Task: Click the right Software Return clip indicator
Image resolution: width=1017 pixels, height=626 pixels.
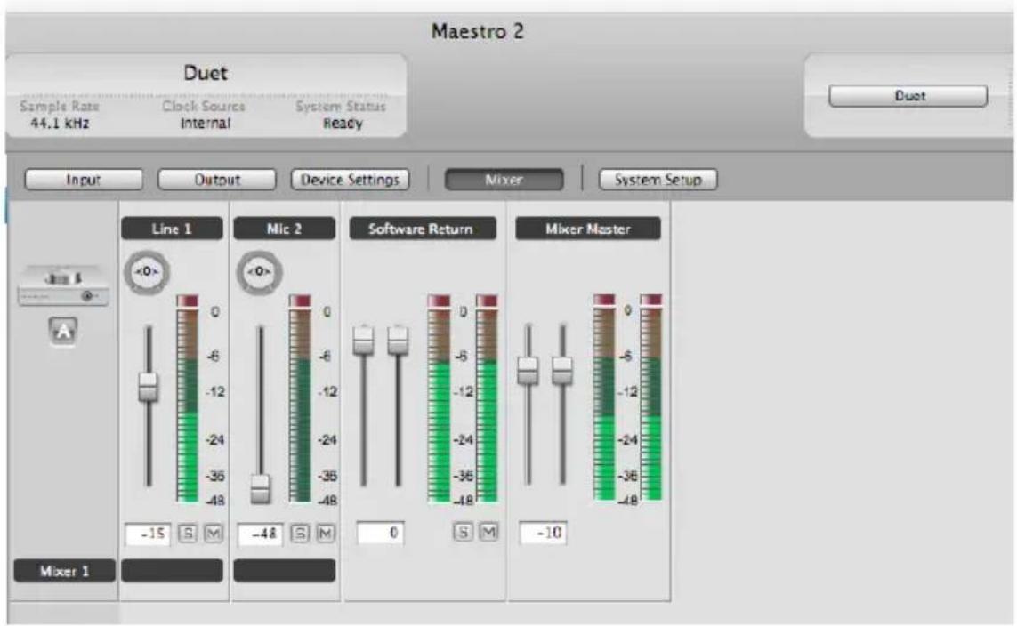Action: click(x=487, y=301)
